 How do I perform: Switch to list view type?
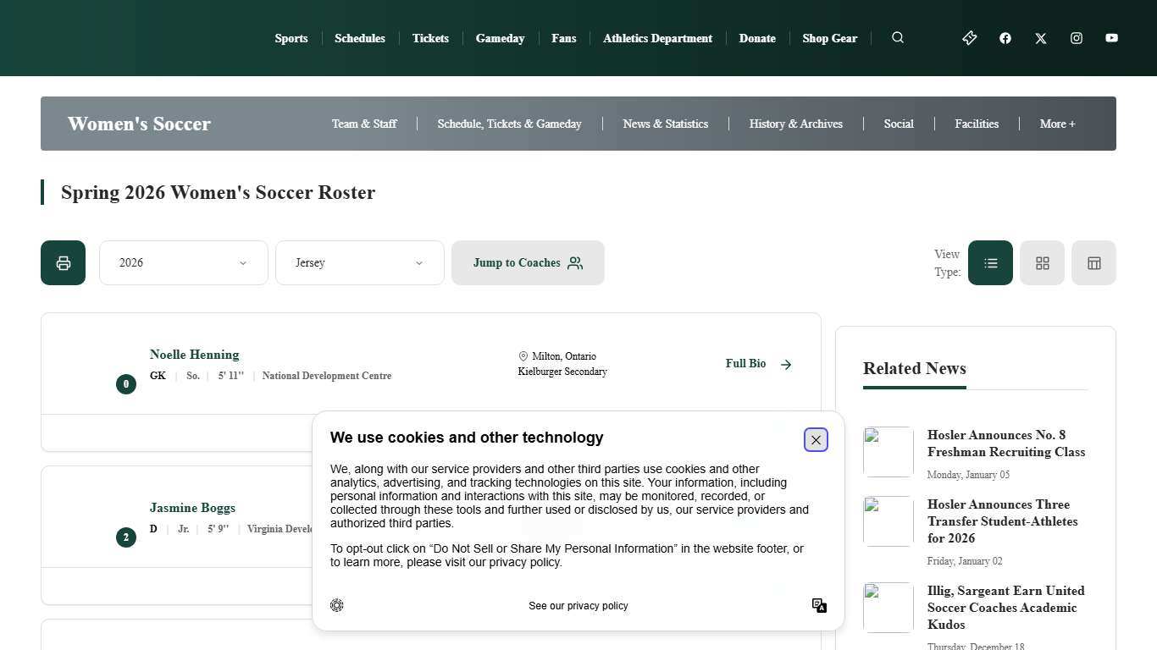point(990,263)
